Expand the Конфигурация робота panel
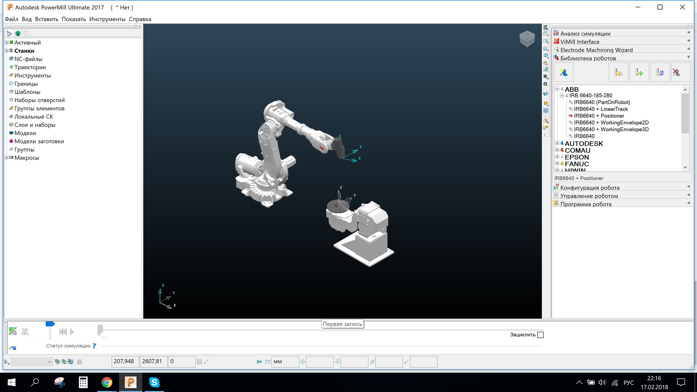The width and height of the screenshot is (697, 392). (590, 188)
